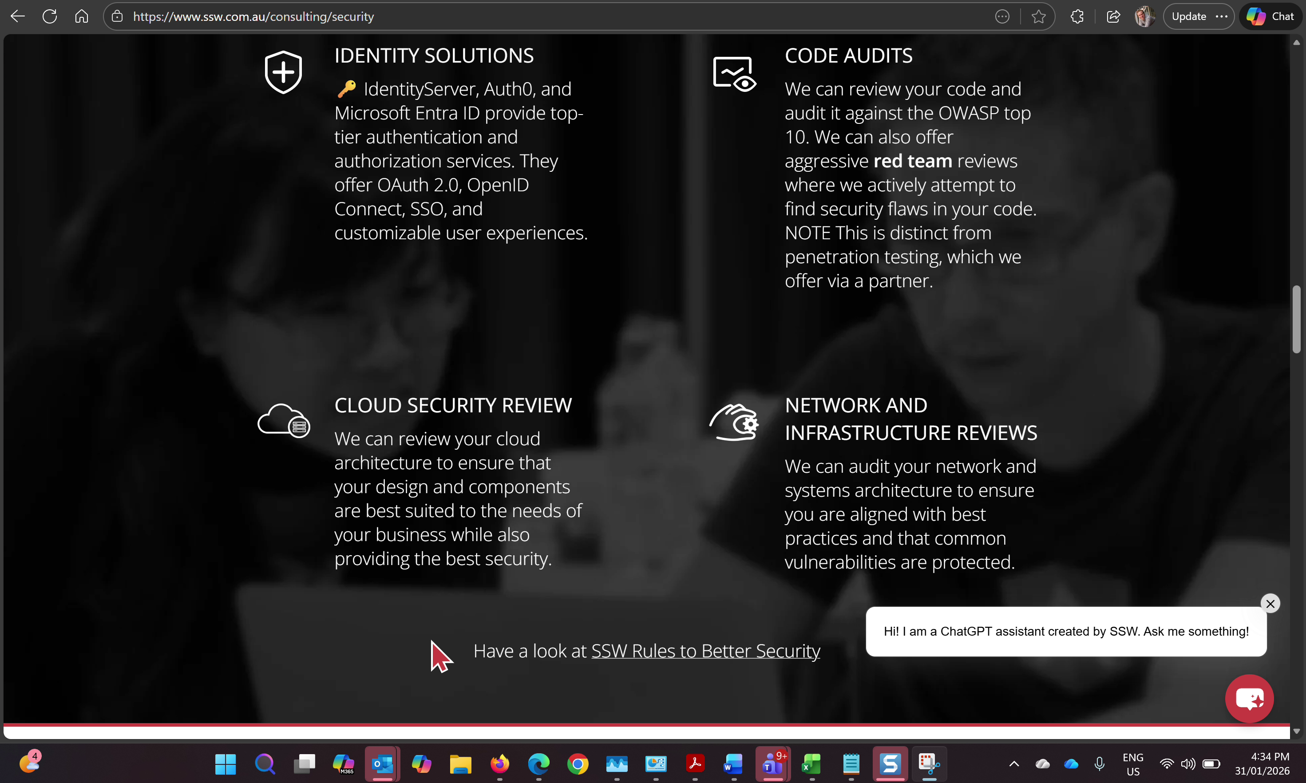
Task: Dismiss the ChatGPT assistant popup
Action: pyautogui.click(x=1270, y=603)
